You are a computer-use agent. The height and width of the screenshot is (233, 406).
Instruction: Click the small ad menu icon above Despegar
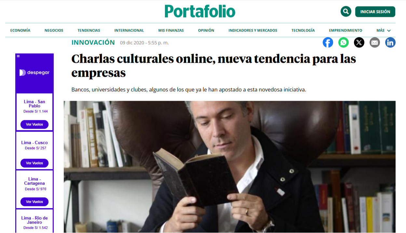click(x=18, y=56)
